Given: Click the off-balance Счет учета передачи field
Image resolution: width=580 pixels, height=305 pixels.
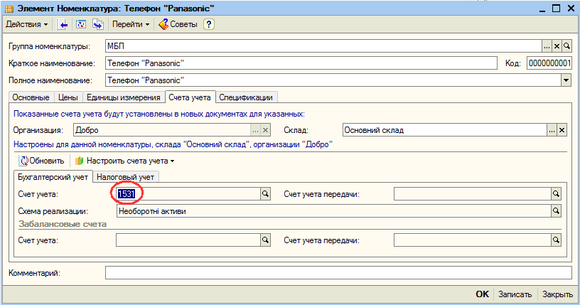Looking at the screenshot, I should [x=473, y=240].
